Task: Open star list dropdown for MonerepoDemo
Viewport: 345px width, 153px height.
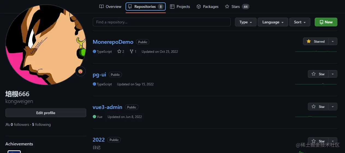Action: (x=333, y=41)
